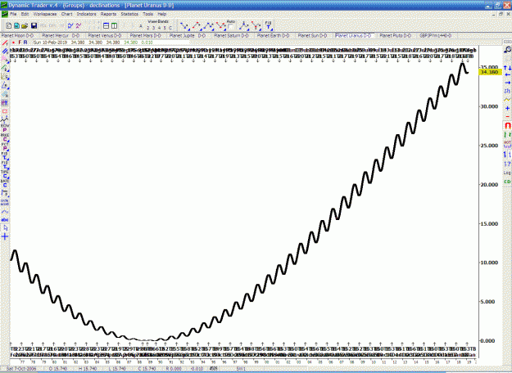The image size is (512, 373).
Task: Click the blue plus zoom-in icon
Action: (x=507, y=108)
